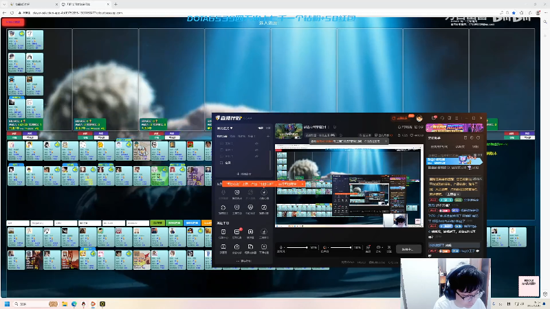Click the edit icon next to the stream title
The height and width of the screenshot is (309, 550).
(x=335, y=127)
